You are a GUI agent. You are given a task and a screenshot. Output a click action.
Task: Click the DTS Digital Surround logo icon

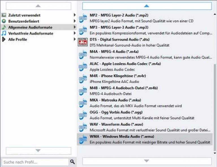pos(83,42)
